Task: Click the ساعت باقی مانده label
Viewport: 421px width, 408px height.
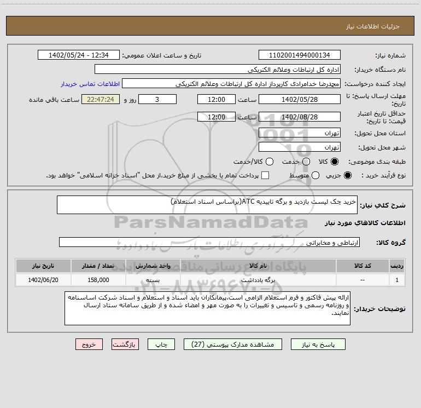Action: pos(54,100)
